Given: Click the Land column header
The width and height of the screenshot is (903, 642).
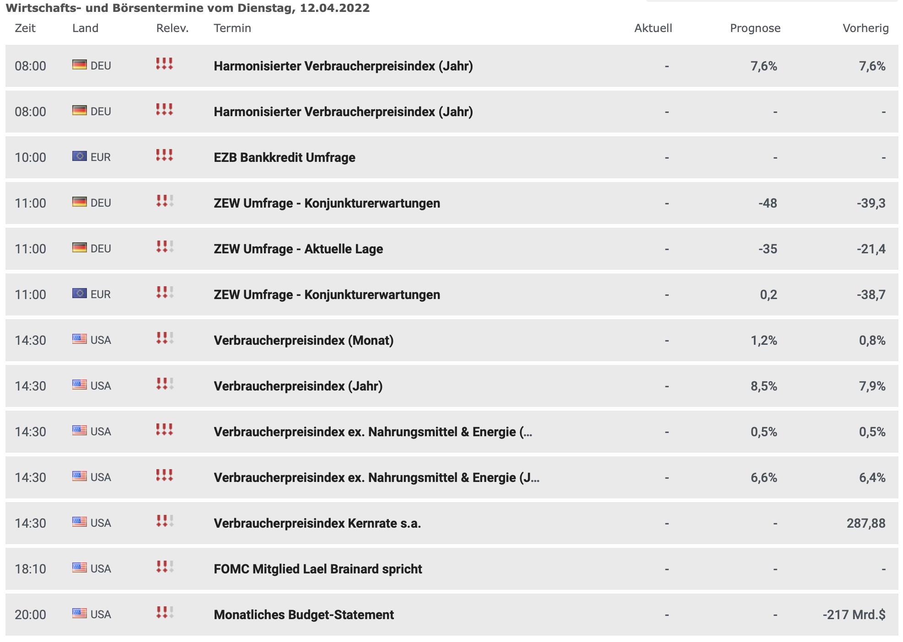Looking at the screenshot, I should (85, 28).
